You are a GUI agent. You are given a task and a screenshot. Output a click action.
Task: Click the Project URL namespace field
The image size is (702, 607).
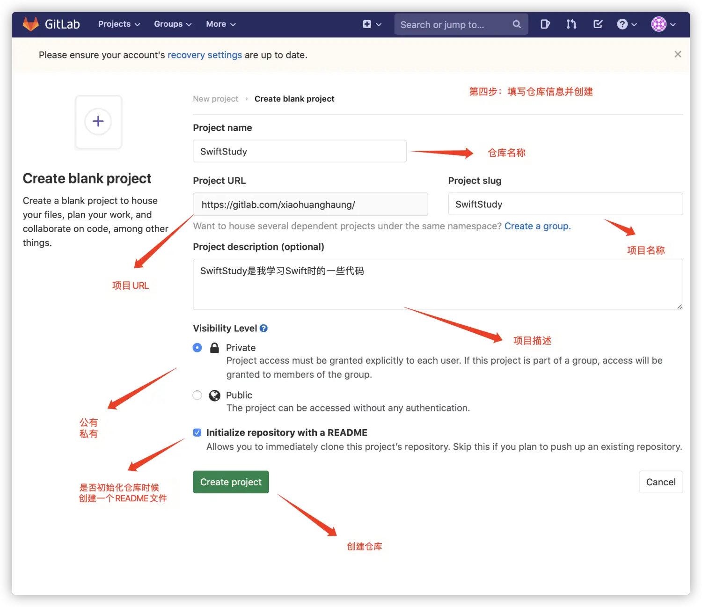point(310,204)
